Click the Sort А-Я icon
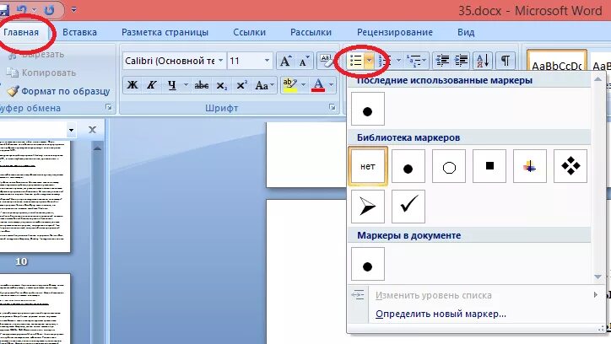The width and height of the screenshot is (611, 344). tap(484, 61)
